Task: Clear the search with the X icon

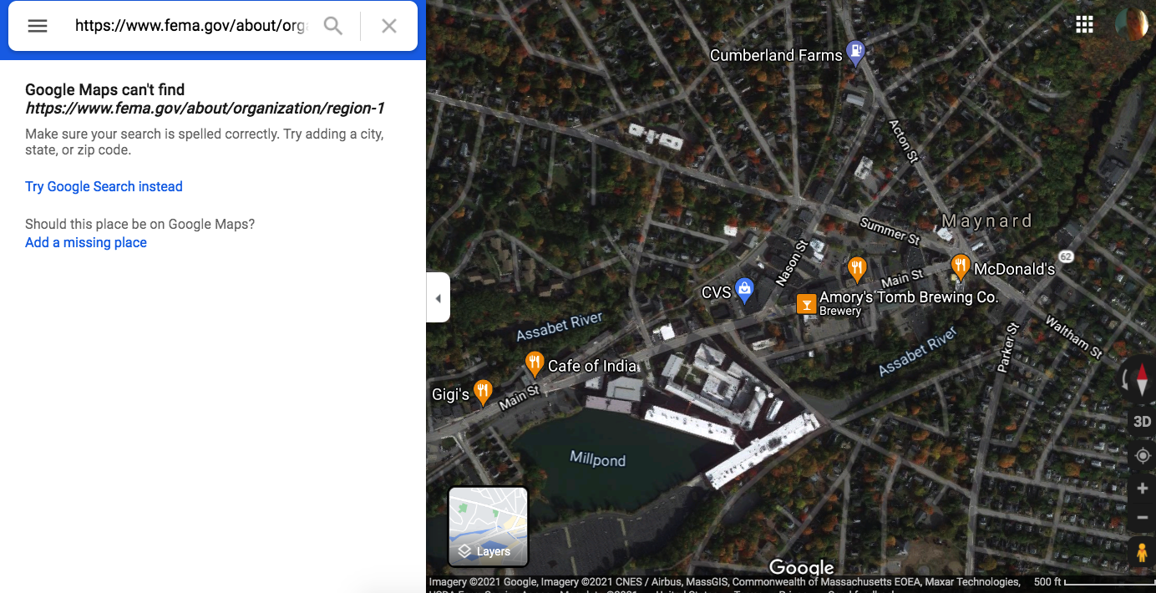Action: pyautogui.click(x=389, y=26)
